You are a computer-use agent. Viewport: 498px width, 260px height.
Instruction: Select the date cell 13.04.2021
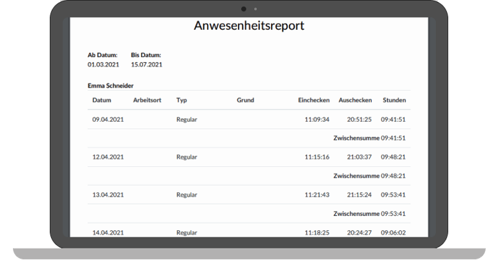pos(108,195)
